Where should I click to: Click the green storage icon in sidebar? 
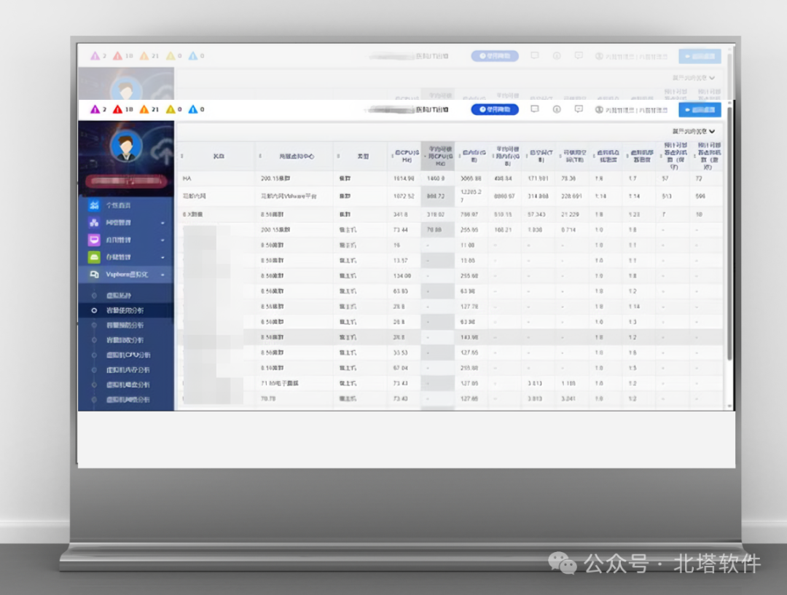94,257
